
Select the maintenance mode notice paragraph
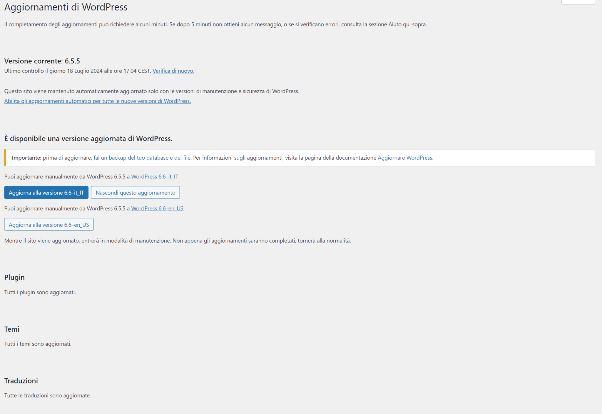(x=178, y=241)
